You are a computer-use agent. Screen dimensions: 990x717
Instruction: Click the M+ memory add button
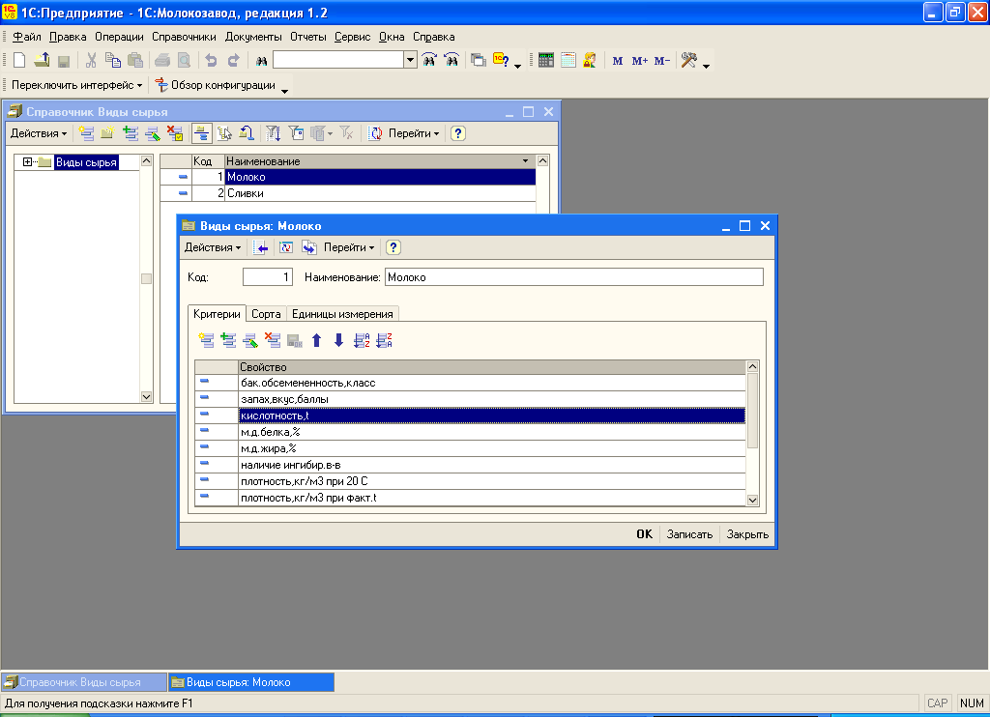coord(640,61)
